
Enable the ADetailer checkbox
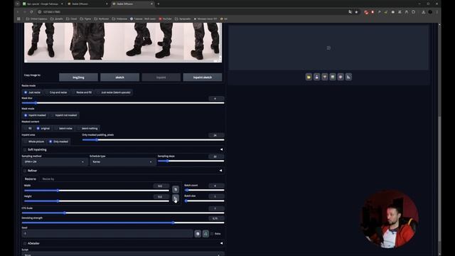click(25, 243)
